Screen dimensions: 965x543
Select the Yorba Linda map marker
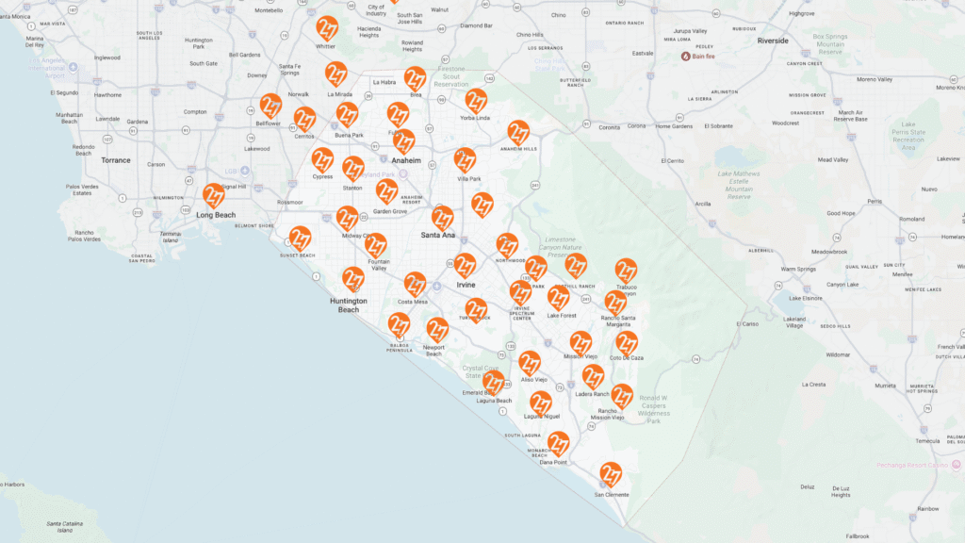tap(476, 101)
